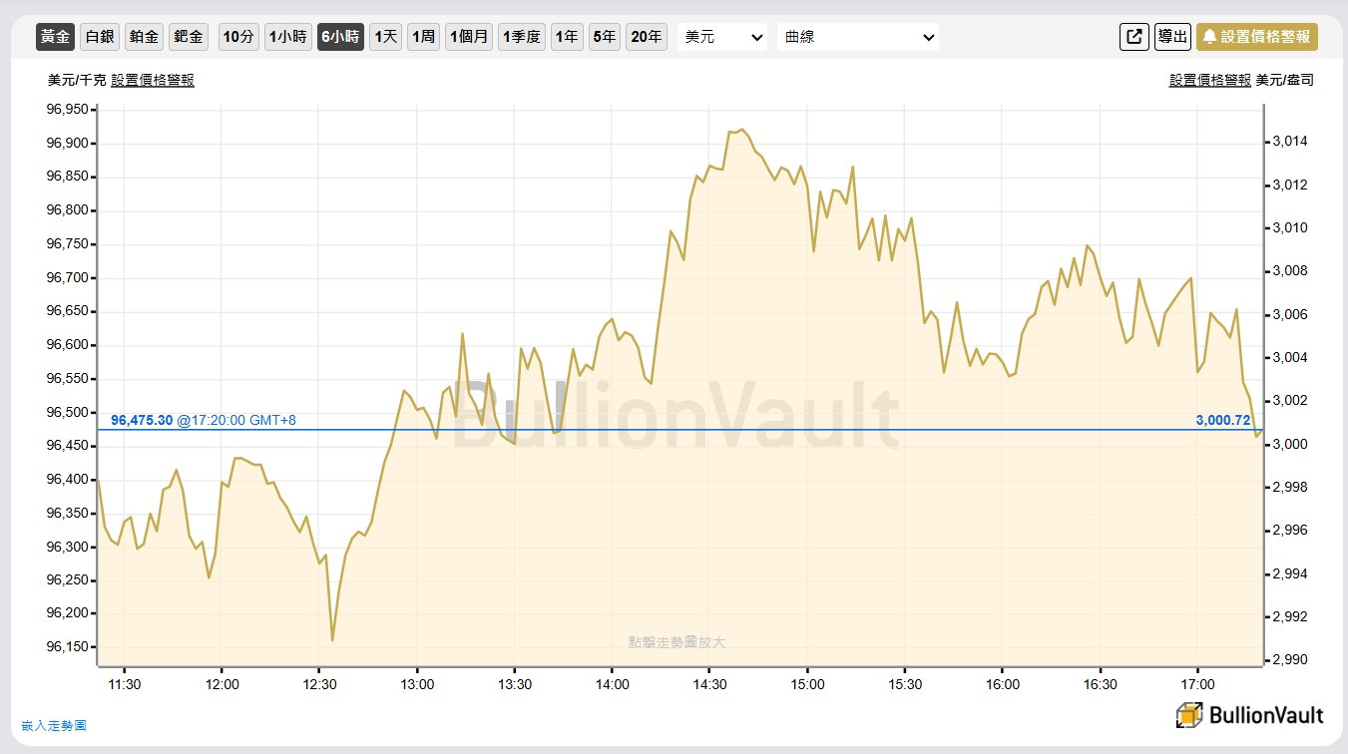1348x754 pixels.
Task: Open 設置價格警報 link above left axis
Action: 153,80
